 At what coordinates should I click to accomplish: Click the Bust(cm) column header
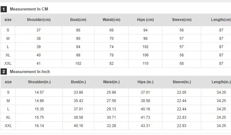coord(78,20)
